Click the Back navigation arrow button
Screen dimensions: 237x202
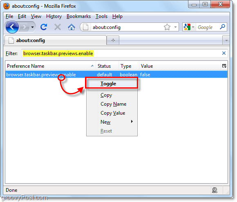[x=12, y=27]
